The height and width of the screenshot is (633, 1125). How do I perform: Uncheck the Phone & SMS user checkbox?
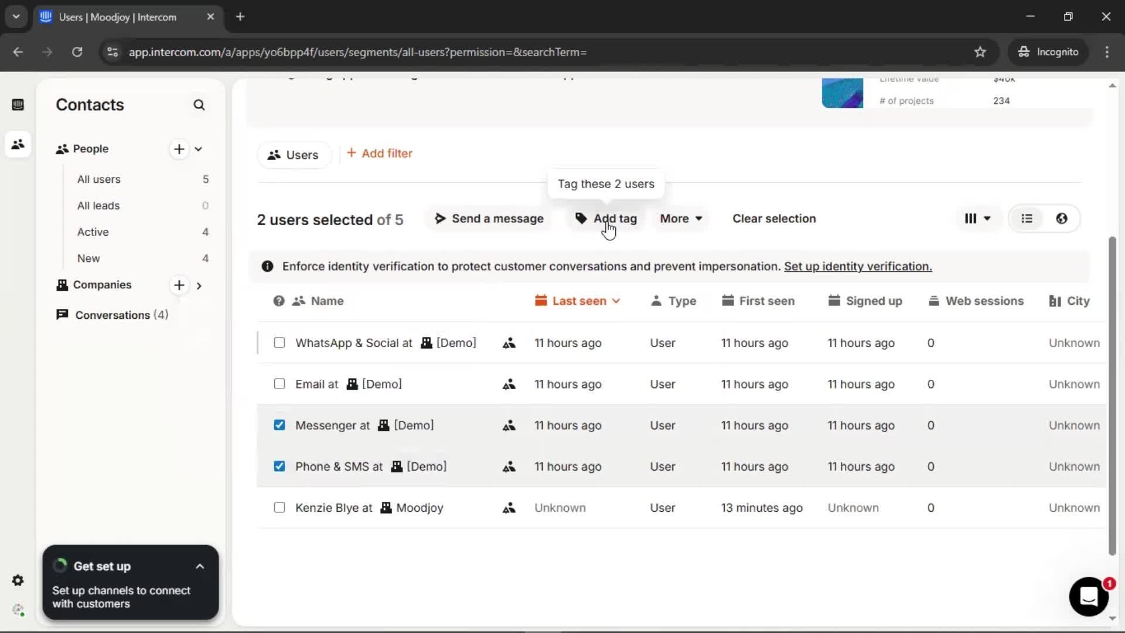pyautogui.click(x=279, y=467)
